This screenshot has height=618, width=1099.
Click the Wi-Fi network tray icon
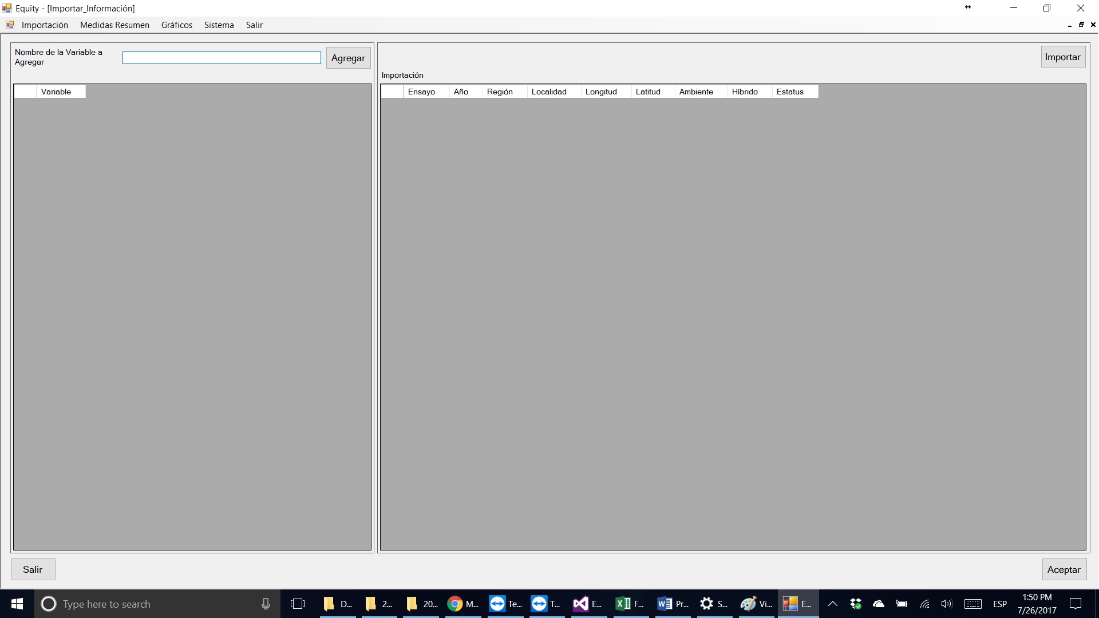[x=924, y=604]
